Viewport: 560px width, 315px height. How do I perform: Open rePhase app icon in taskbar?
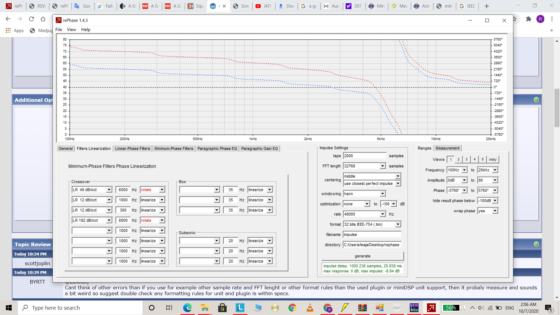[x=431, y=308]
